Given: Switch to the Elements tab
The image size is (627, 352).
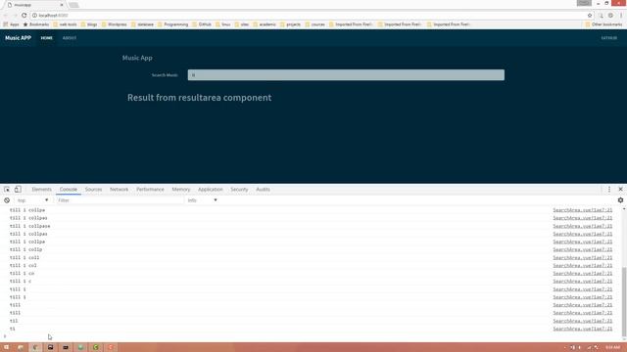Looking at the screenshot, I should coord(41,190).
